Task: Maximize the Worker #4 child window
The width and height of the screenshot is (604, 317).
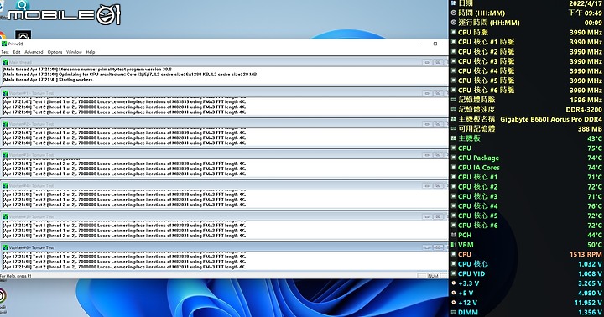Action: [438, 185]
